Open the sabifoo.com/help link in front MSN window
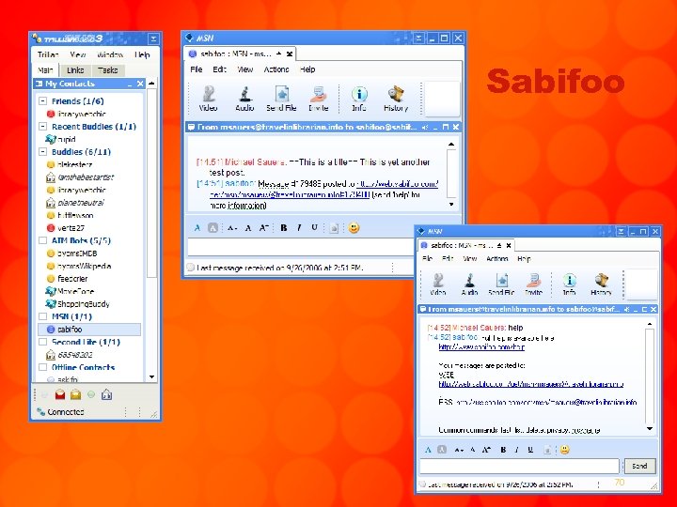Viewport: 677px width, 507px height. click(x=481, y=346)
